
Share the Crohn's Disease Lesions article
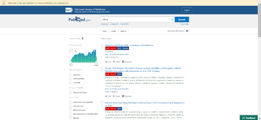point(117,96)
